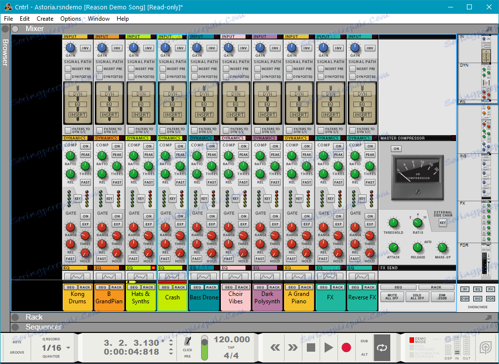
Task: Click the Rewind button
Action: pyautogui.click(x=276, y=348)
